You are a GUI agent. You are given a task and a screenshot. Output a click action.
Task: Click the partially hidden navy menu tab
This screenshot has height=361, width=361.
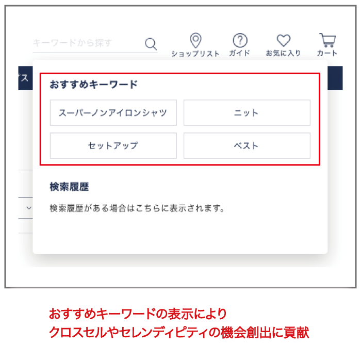pyautogui.click(x=25, y=78)
